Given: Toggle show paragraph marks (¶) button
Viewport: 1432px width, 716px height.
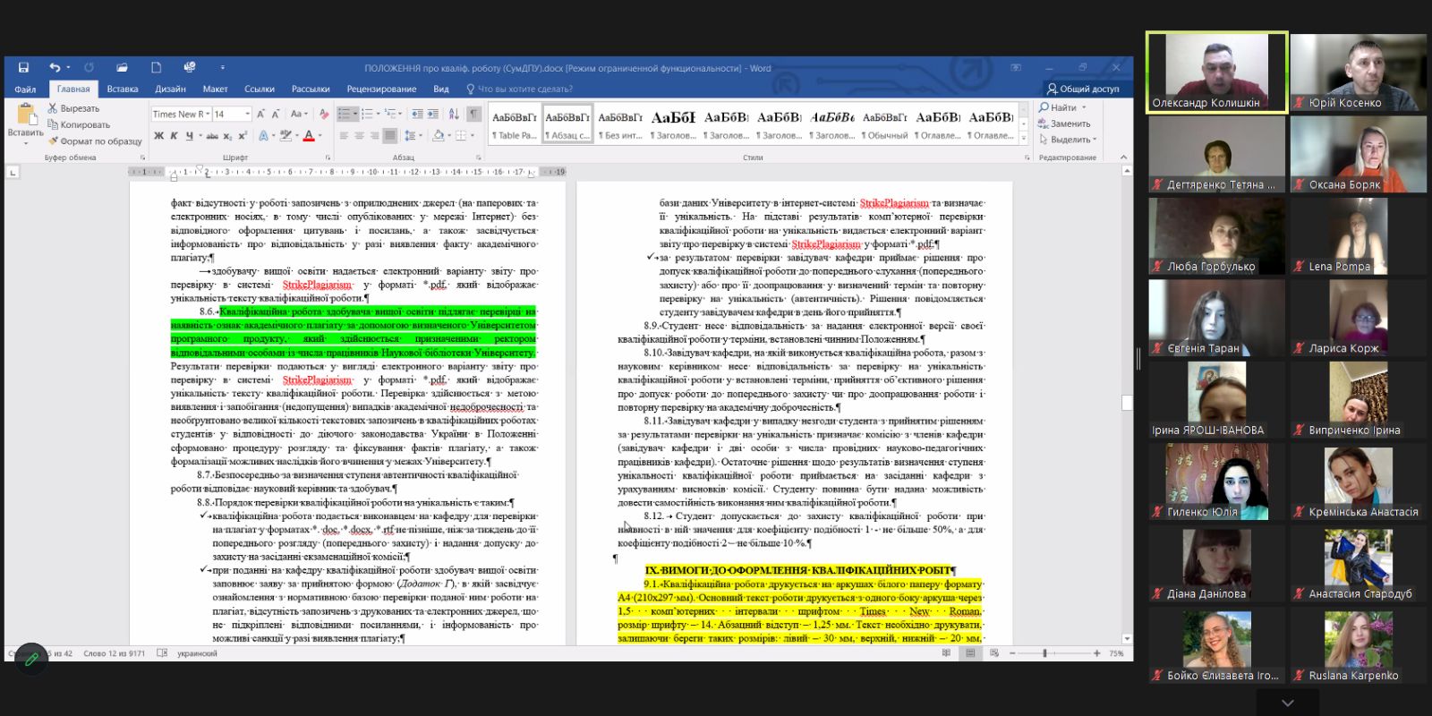Looking at the screenshot, I should click(x=473, y=114).
